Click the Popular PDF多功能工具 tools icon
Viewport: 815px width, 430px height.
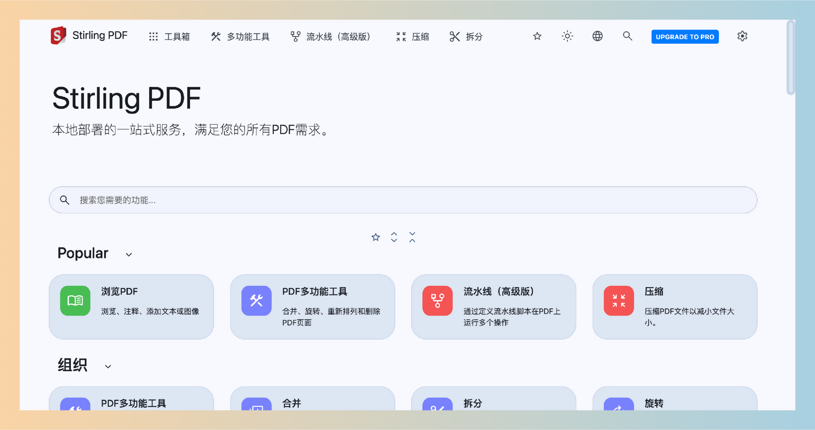(x=256, y=301)
